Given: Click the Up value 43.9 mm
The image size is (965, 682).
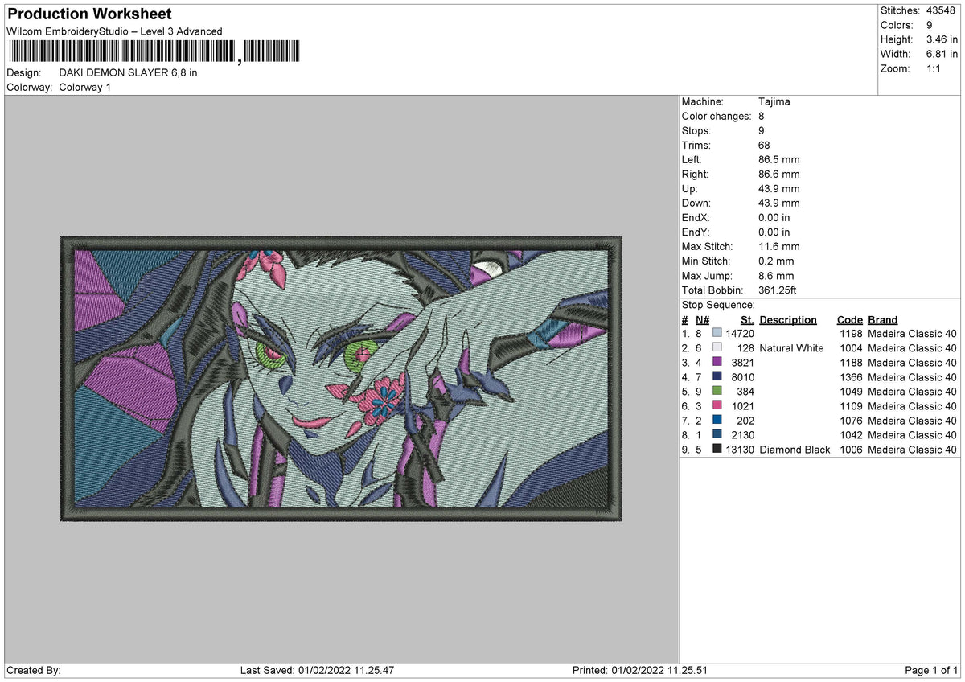Looking at the screenshot, I should [x=778, y=189].
